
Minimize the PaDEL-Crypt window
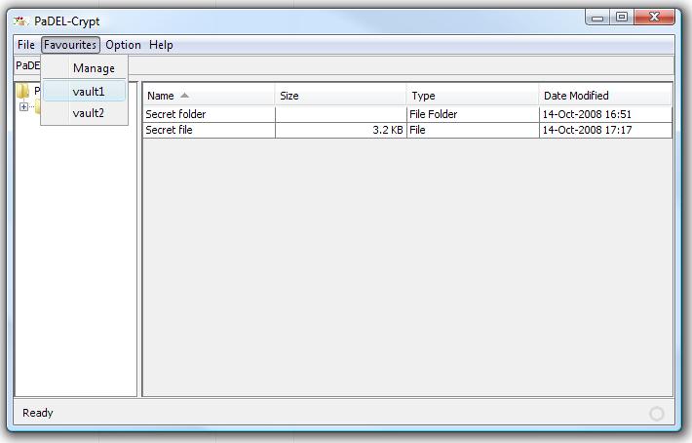598,18
